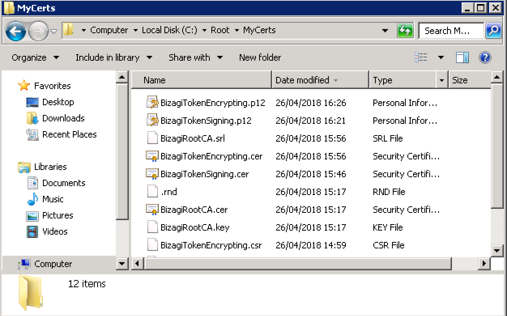Click the Forward navigation arrow

(38, 31)
